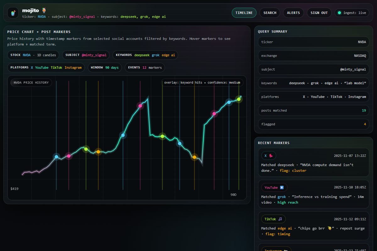
Task: Click the YouTube play icon in Recent Markers
Action: [282, 187]
